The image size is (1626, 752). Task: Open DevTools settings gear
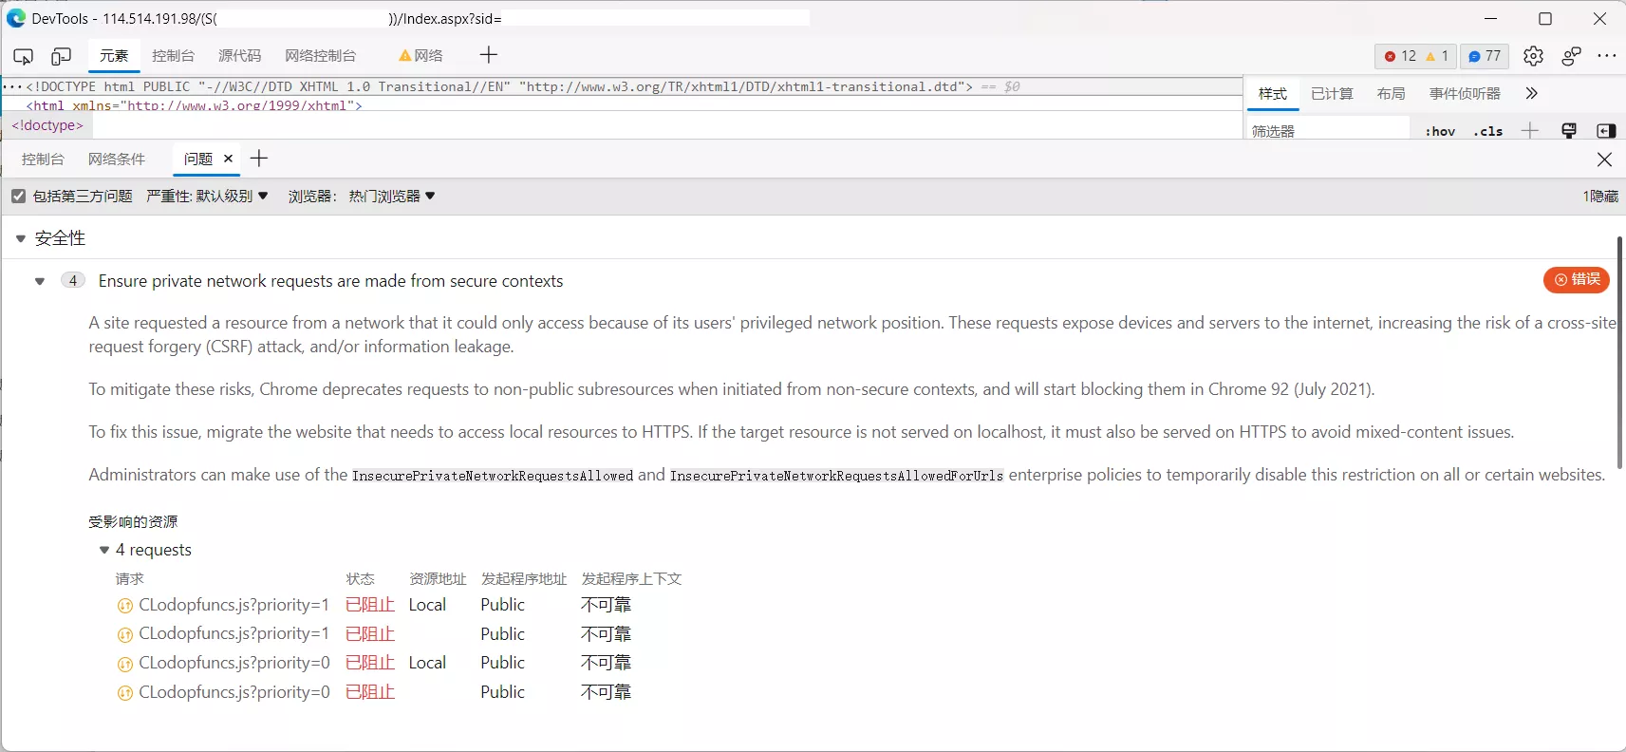[1533, 56]
